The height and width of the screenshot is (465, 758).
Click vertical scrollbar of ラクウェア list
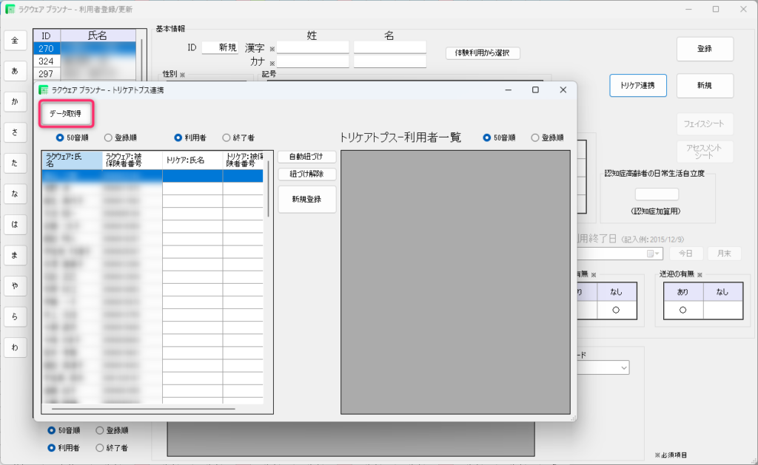pyautogui.click(x=268, y=189)
